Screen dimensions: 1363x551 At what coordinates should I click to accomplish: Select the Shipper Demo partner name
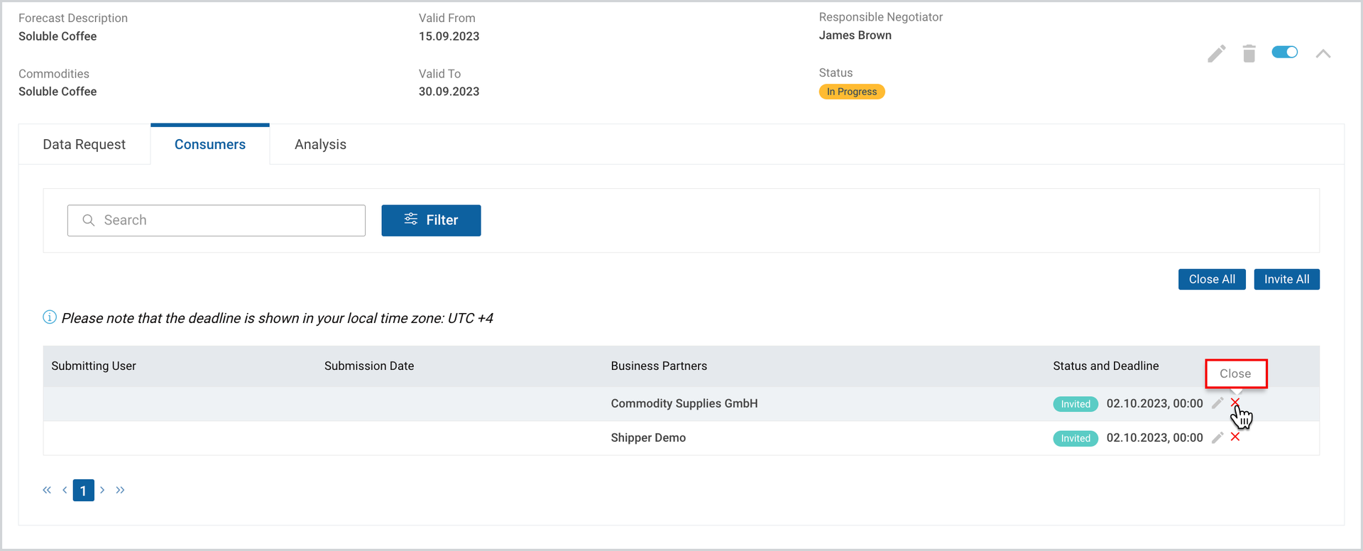(648, 437)
